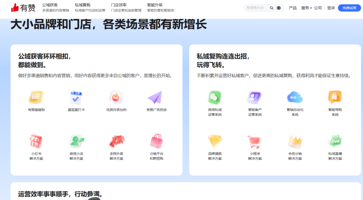Screen dimensions: 363x200
Task: Focus the 新零售大会 search field
Action: (256, 8)
